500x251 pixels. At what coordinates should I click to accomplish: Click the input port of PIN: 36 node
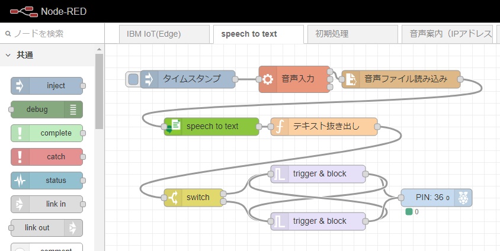coord(401,198)
